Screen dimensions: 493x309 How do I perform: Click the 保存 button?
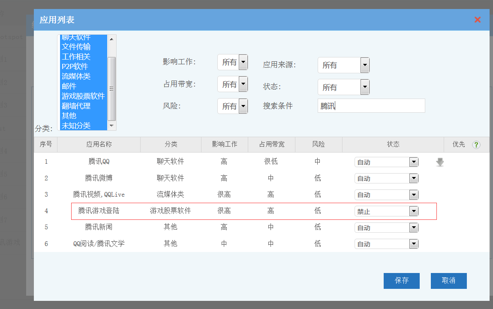[401, 281]
